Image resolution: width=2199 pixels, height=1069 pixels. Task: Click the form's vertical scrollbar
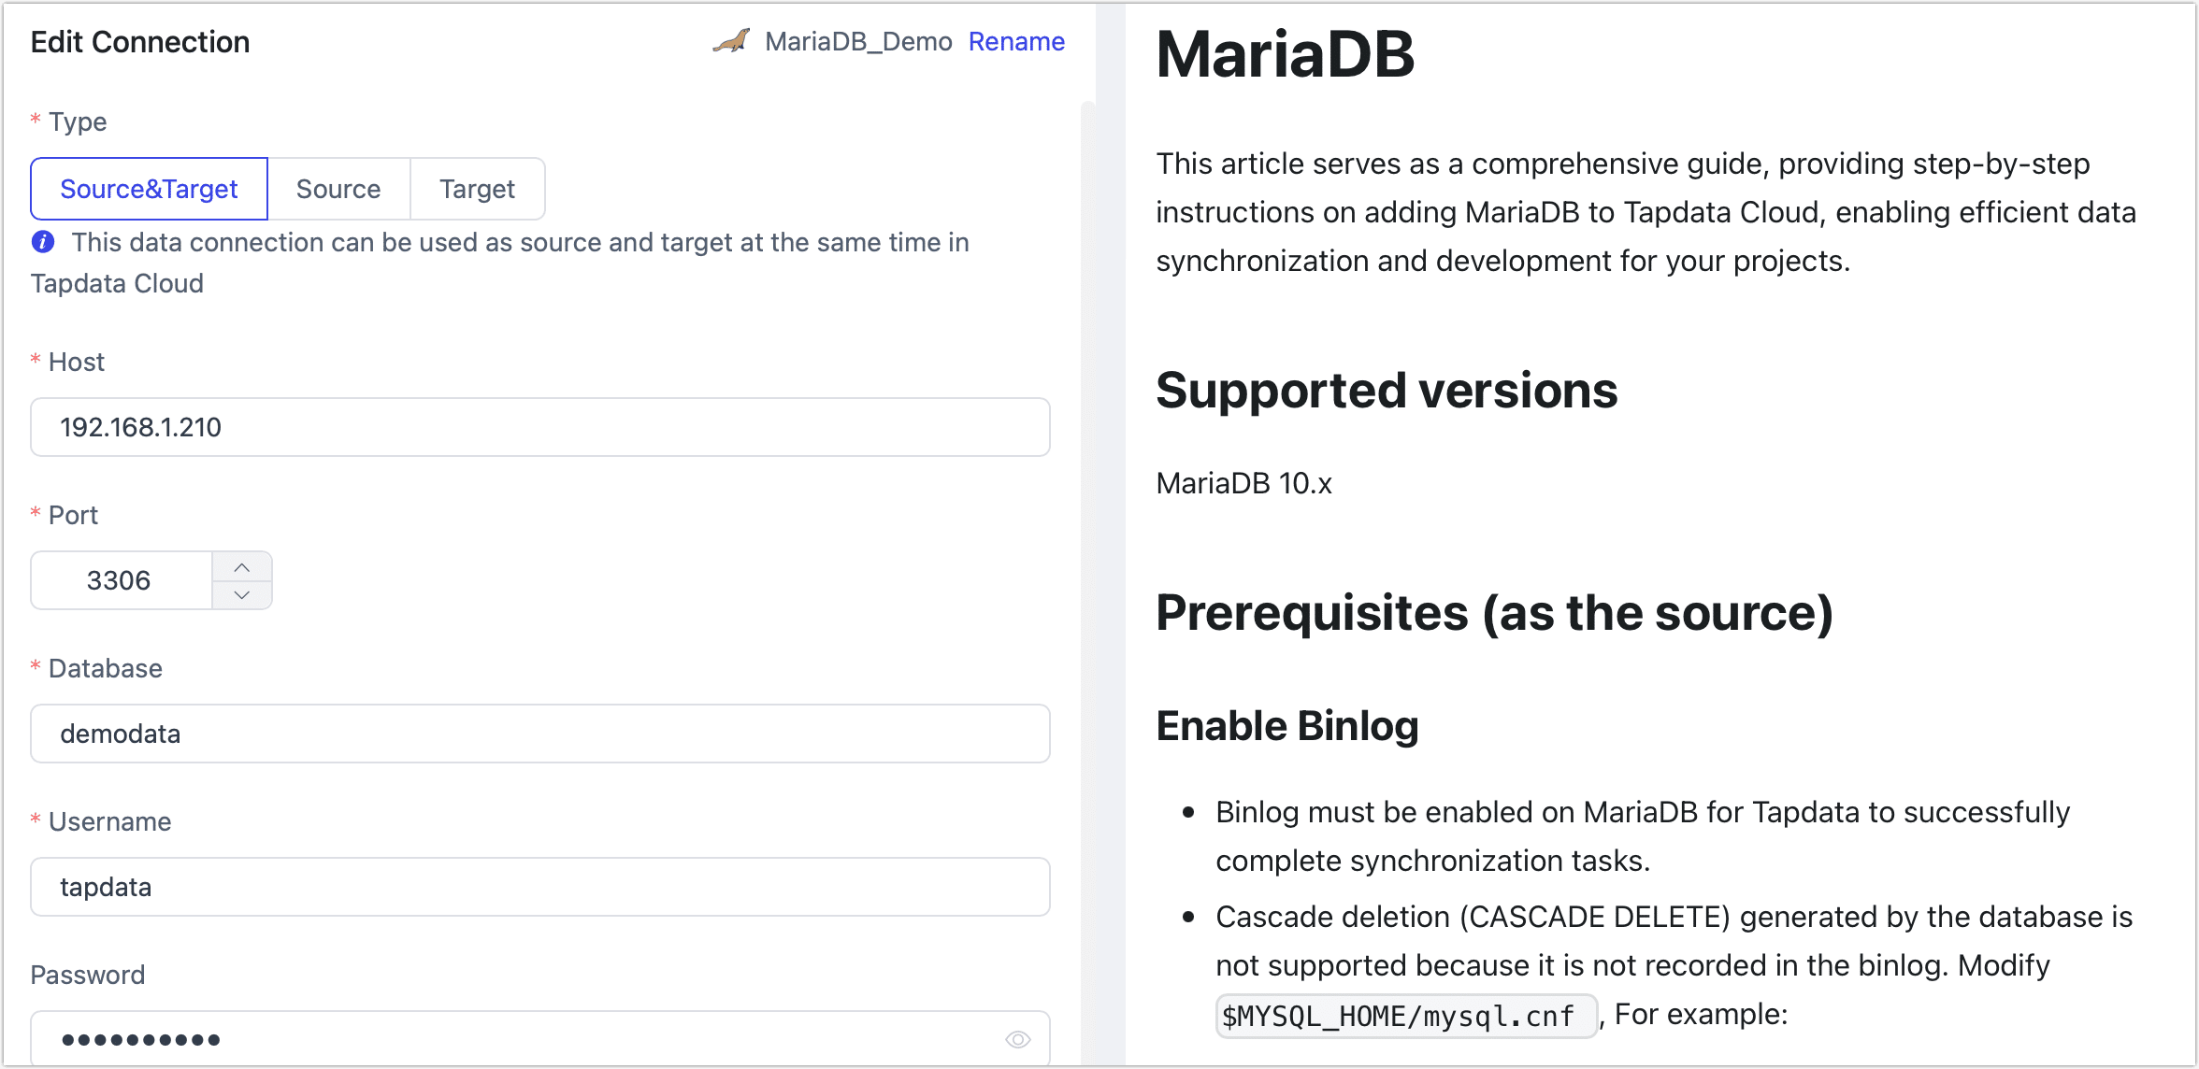click(x=1087, y=561)
